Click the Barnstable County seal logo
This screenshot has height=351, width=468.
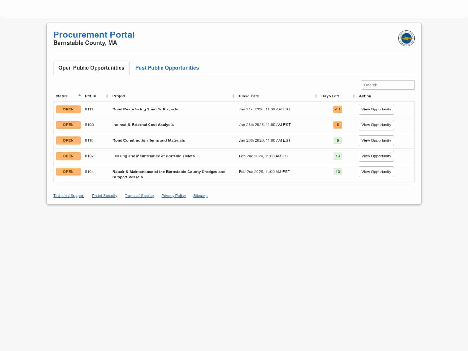[x=406, y=38]
